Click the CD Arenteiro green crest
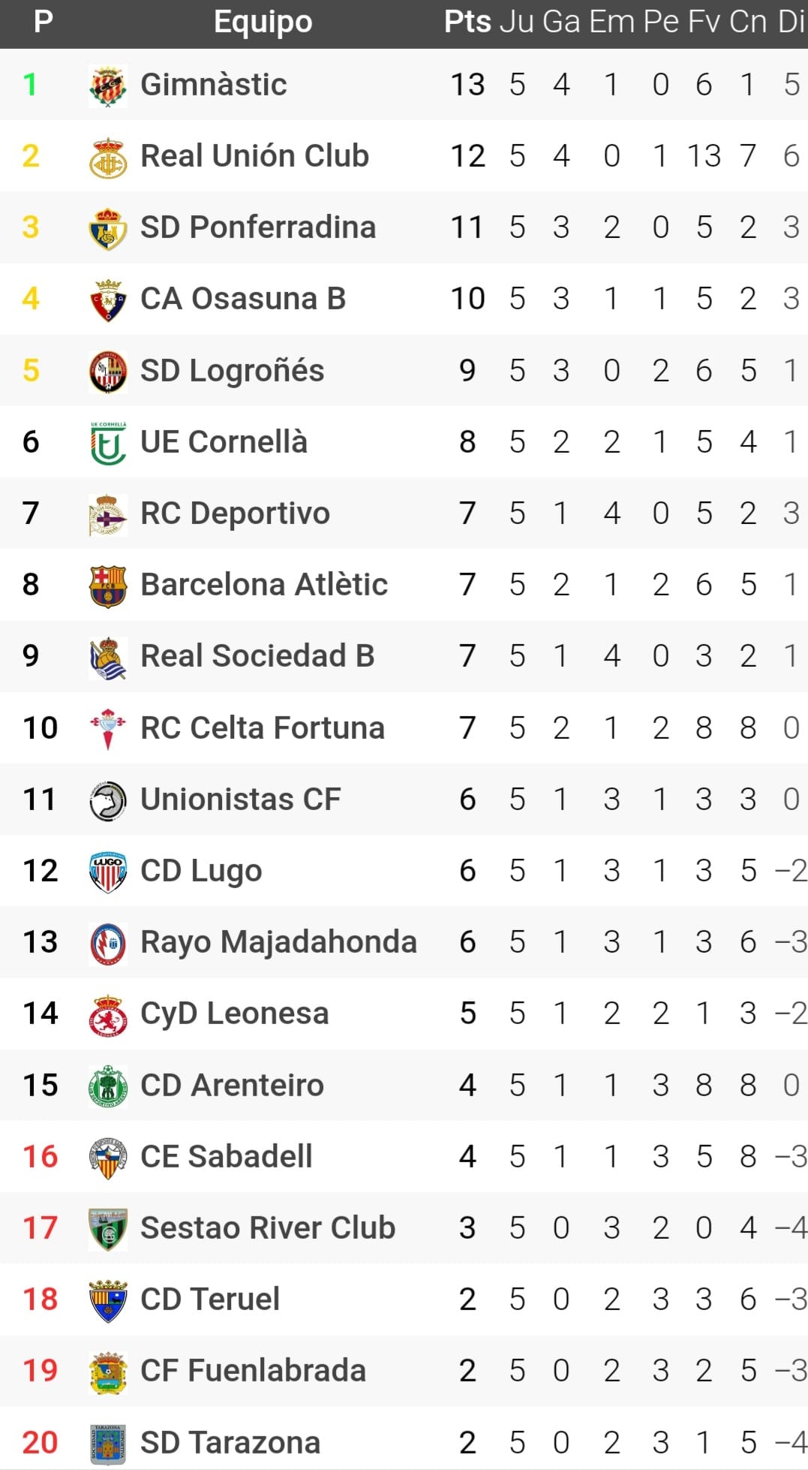Image resolution: width=808 pixels, height=1470 pixels. pyautogui.click(x=107, y=1086)
